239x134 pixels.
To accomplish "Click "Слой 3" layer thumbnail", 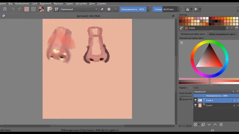I will point(200,100).
